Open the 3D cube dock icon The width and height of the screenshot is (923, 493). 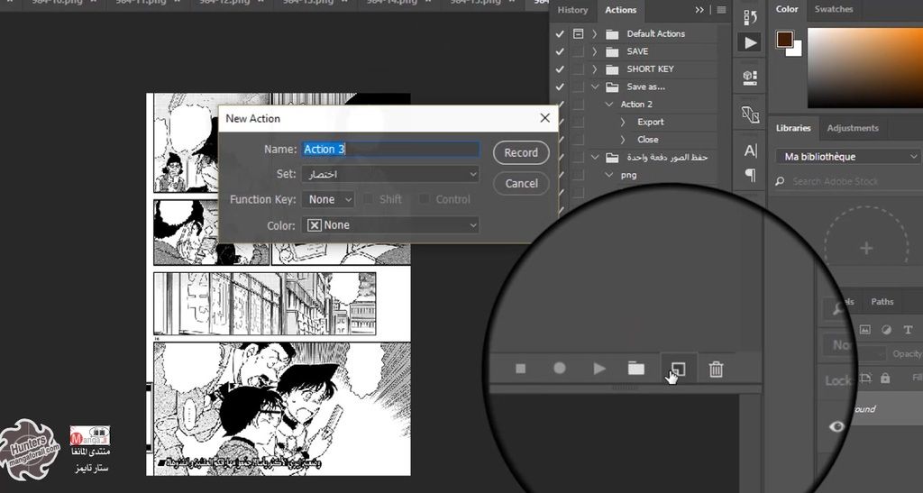click(x=750, y=78)
